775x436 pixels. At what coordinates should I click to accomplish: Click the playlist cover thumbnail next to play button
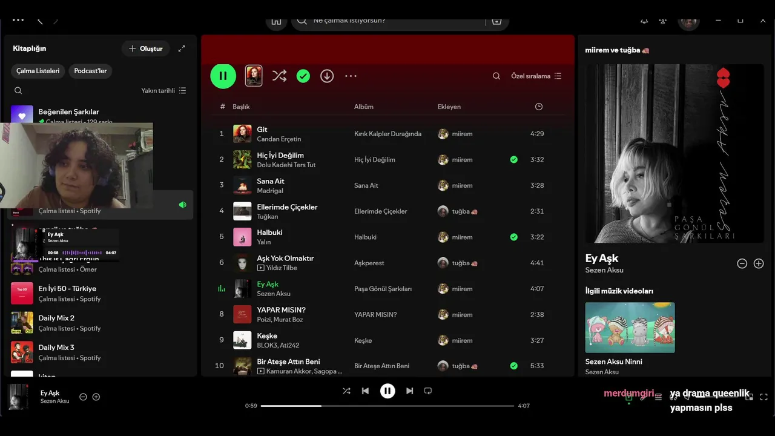tap(254, 76)
